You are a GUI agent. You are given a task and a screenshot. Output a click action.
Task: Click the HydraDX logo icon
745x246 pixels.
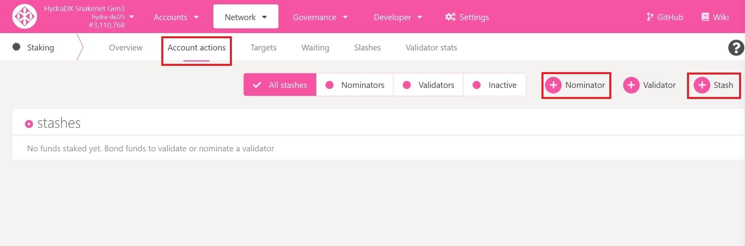coord(24,17)
